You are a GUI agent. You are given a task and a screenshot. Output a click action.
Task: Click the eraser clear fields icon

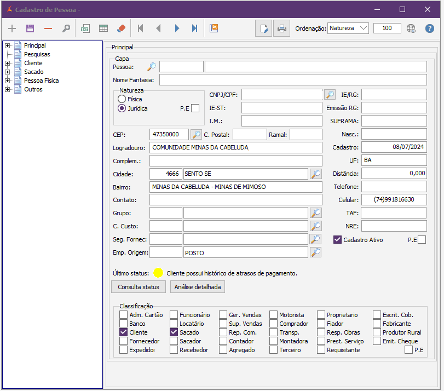coord(122,28)
